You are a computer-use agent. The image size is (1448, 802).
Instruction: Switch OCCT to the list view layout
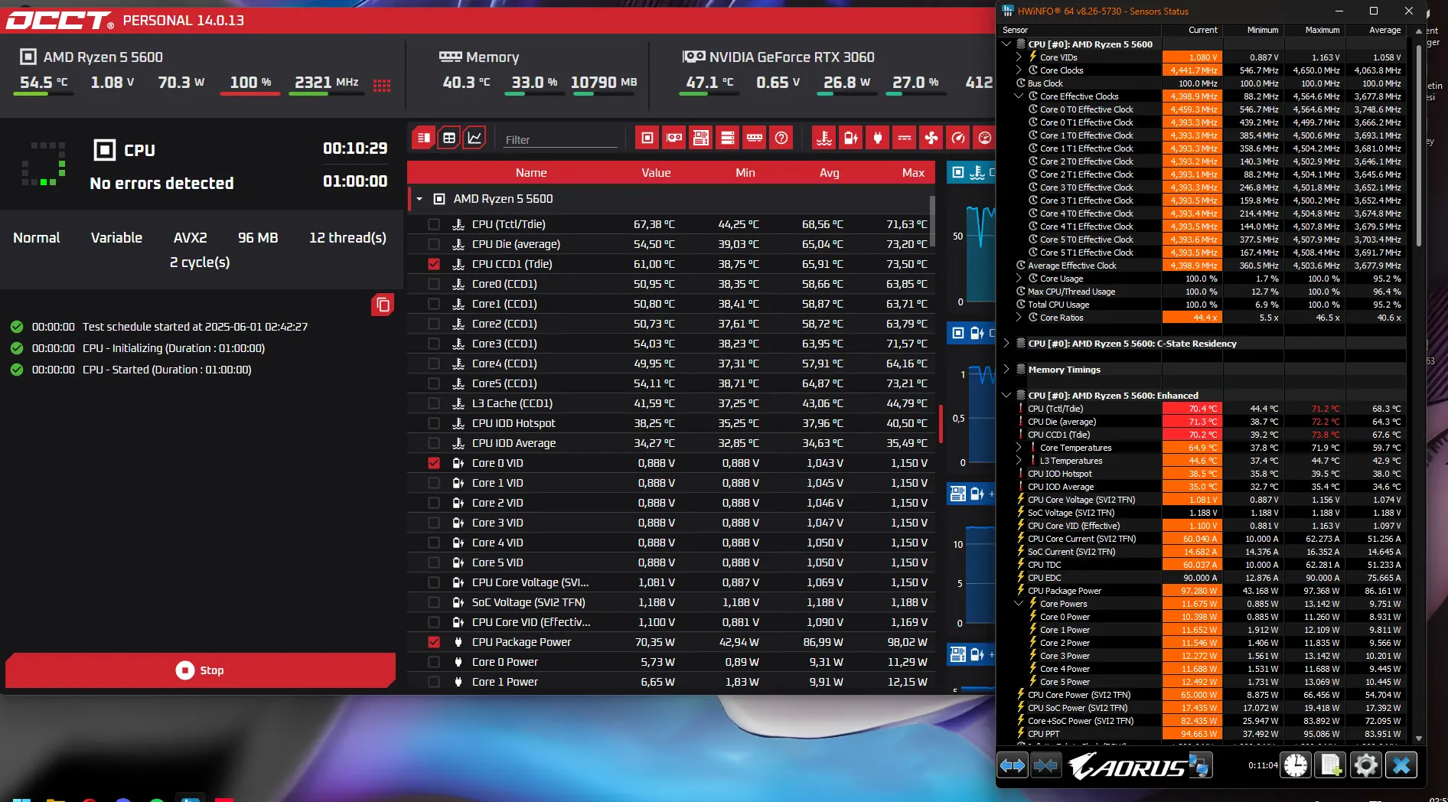click(x=424, y=138)
